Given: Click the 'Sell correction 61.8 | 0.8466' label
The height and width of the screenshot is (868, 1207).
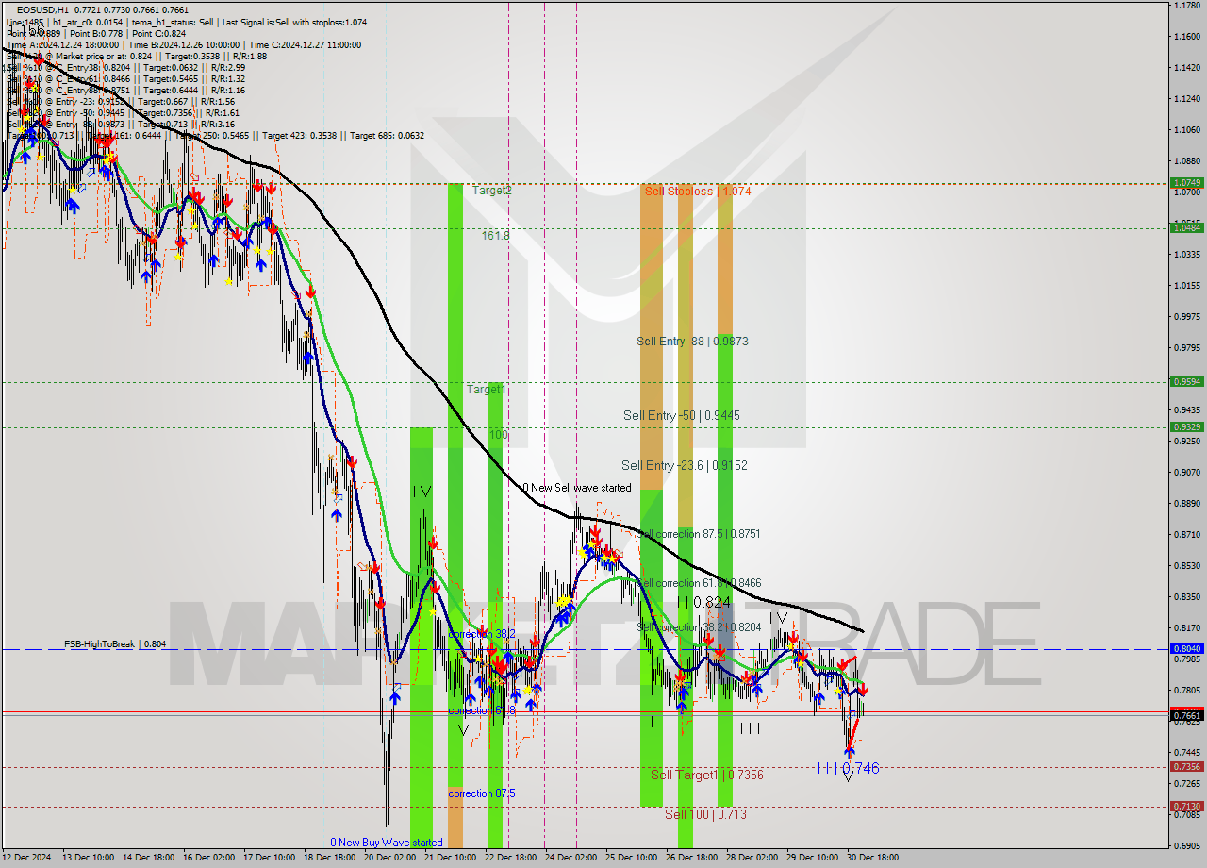Looking at the screenshot, I should tap(699, 583).
